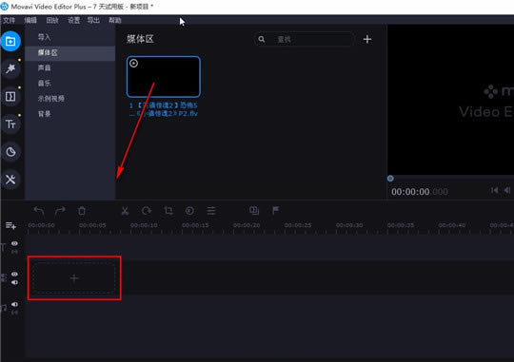This screenshot has width=514, height=362.
Task: Click the dashed add-media placeholder on timeline
Action: pyautogui.click(x=74, y=277)
